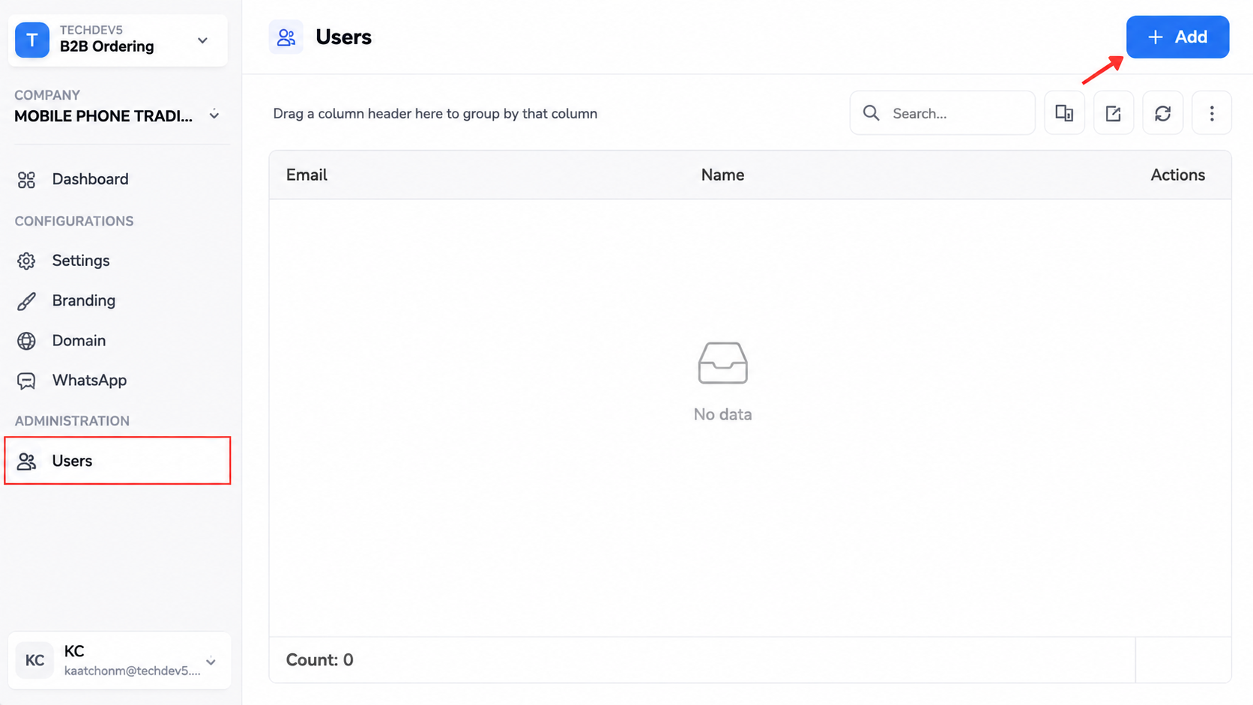The height and width of the screenshot is (705, 1253).
Task: Click the export icon in toolbar
Action: tap(1113, 113)
